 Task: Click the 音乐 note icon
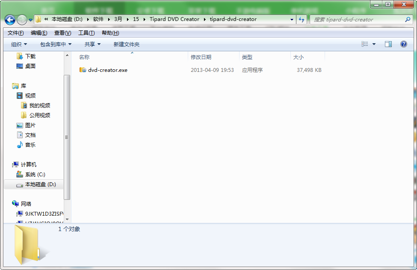pyautogui.click(x=20, y=145)
